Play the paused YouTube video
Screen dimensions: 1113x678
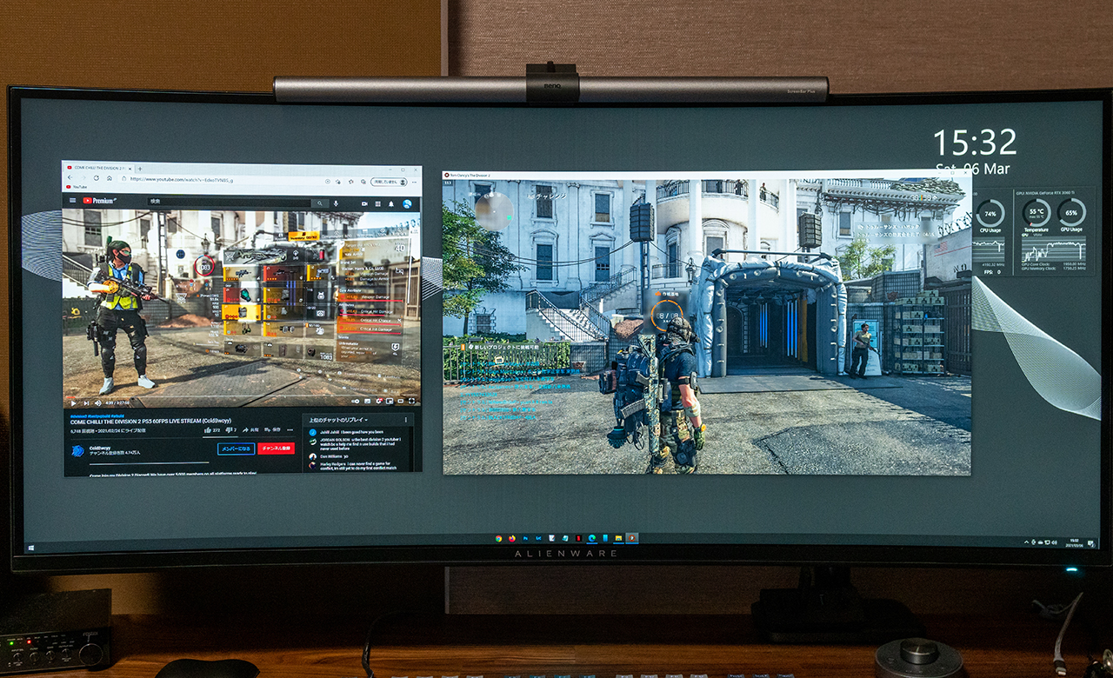[74, 403]
